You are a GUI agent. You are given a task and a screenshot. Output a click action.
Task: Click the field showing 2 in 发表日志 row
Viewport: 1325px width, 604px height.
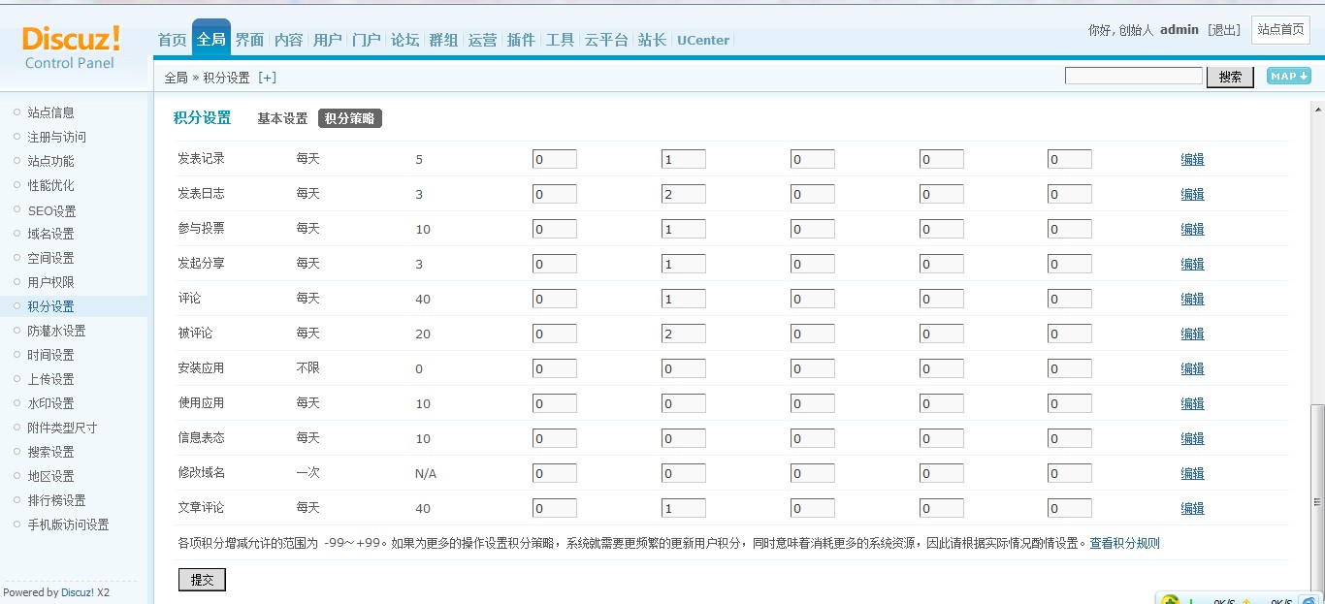[684, 194]
